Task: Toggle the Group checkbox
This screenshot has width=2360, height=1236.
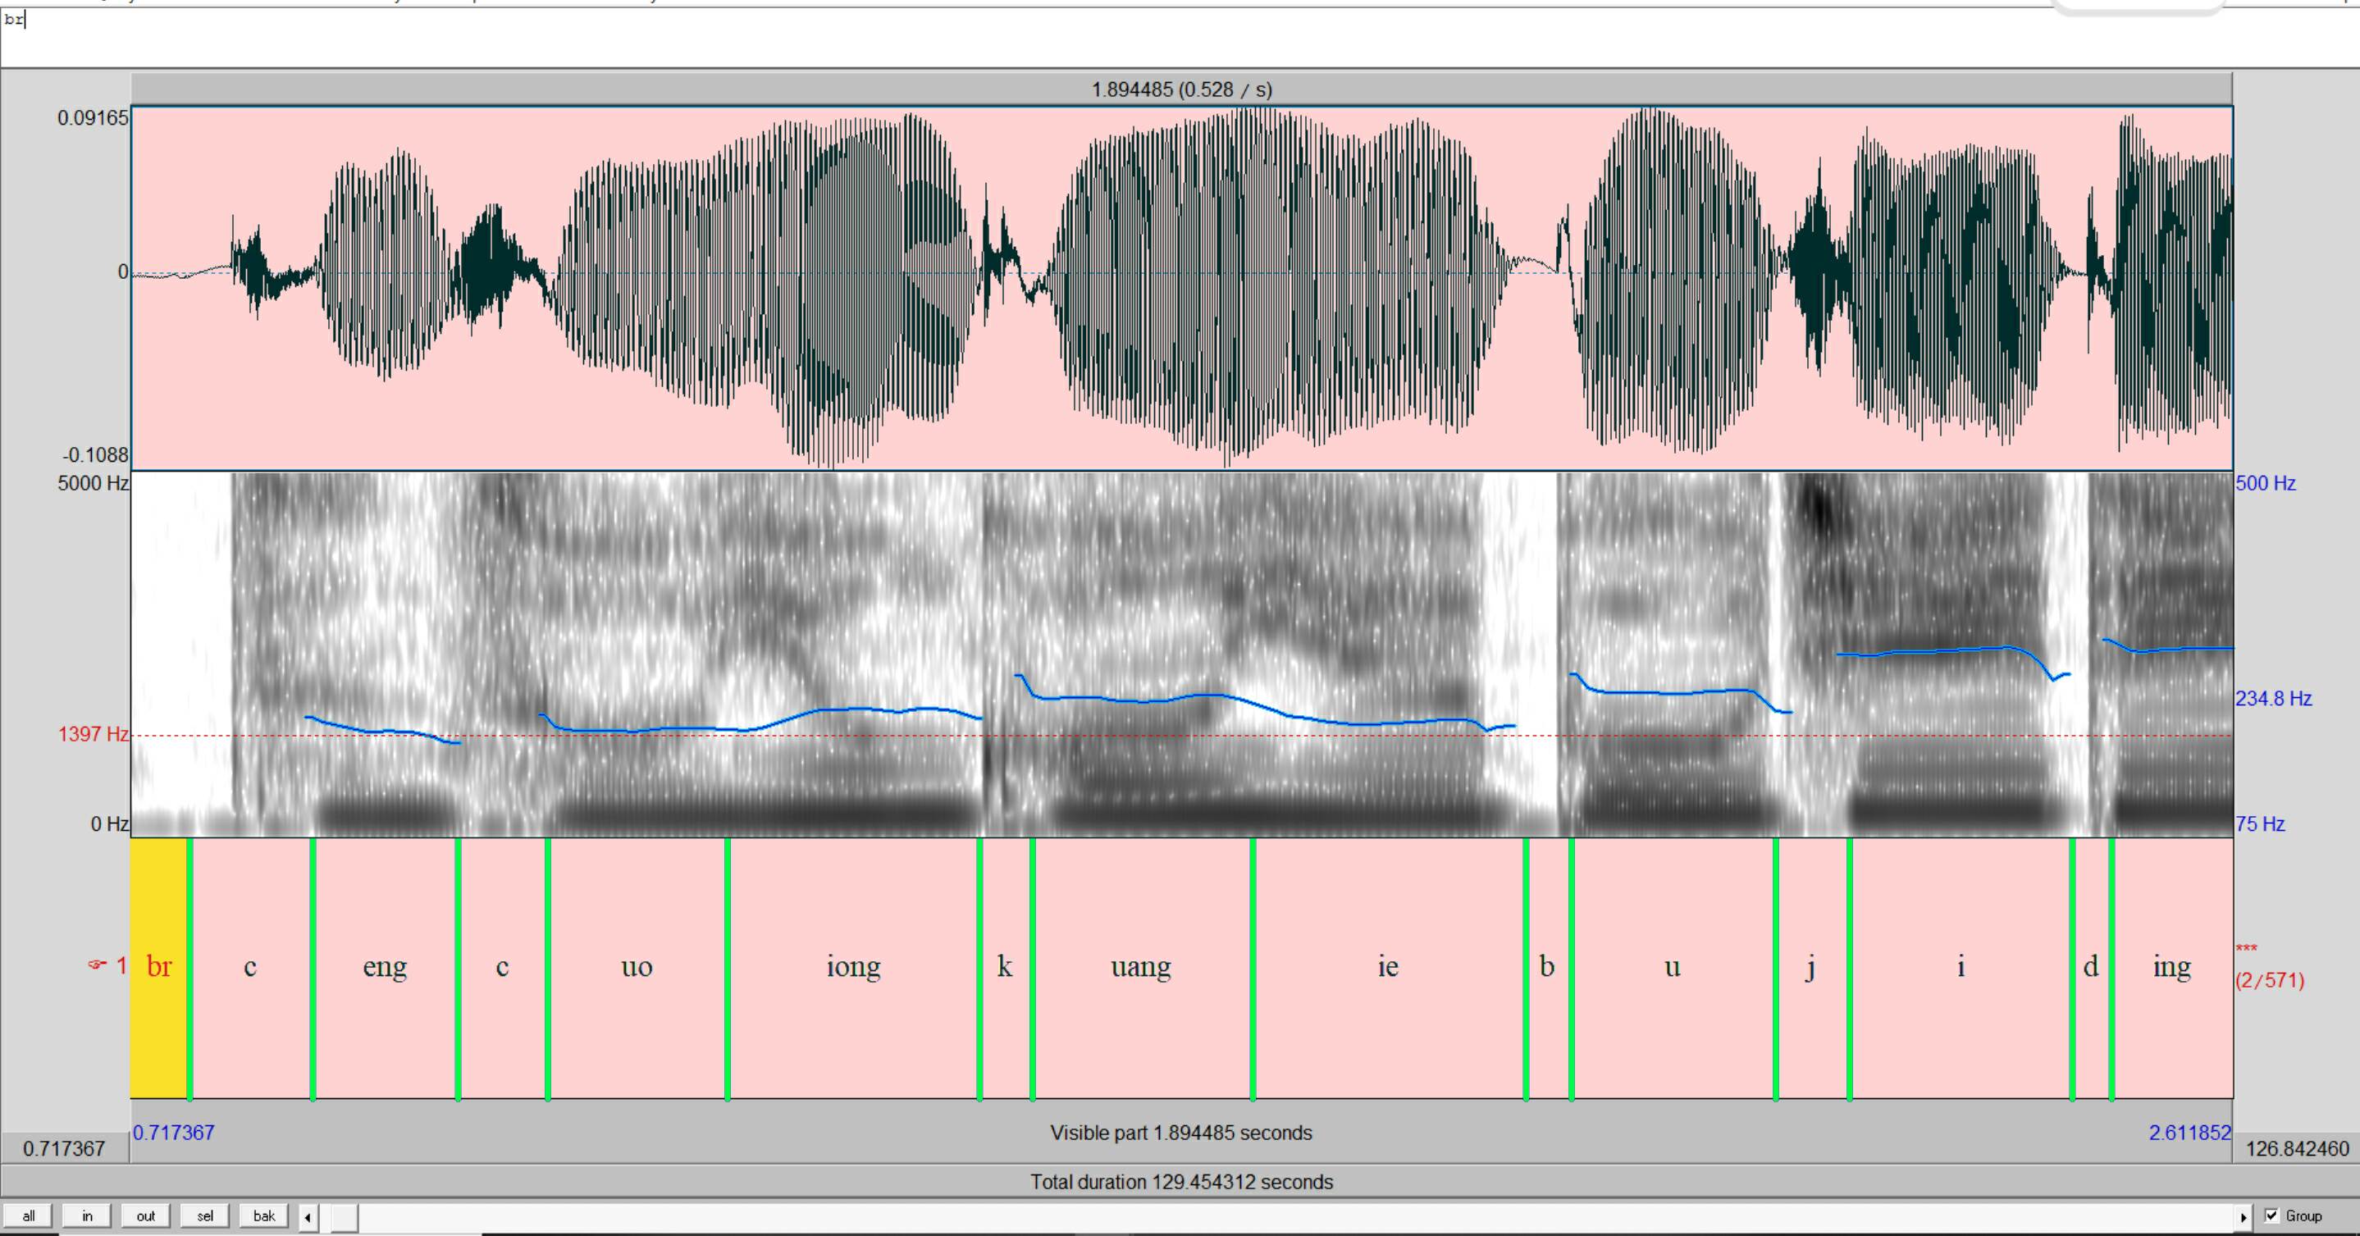Action: (2271, 1215)
